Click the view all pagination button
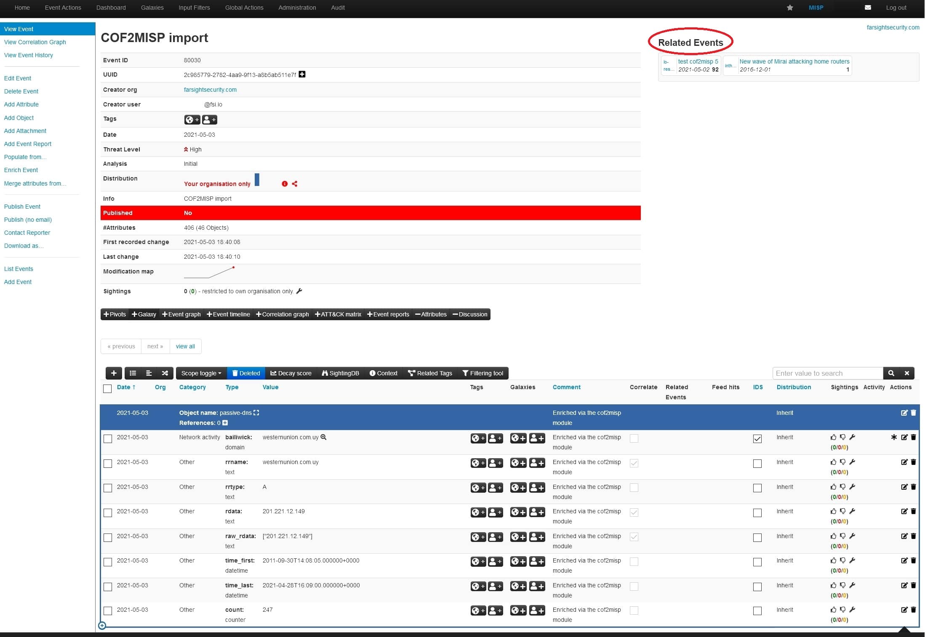 click(x=185, y=346)
